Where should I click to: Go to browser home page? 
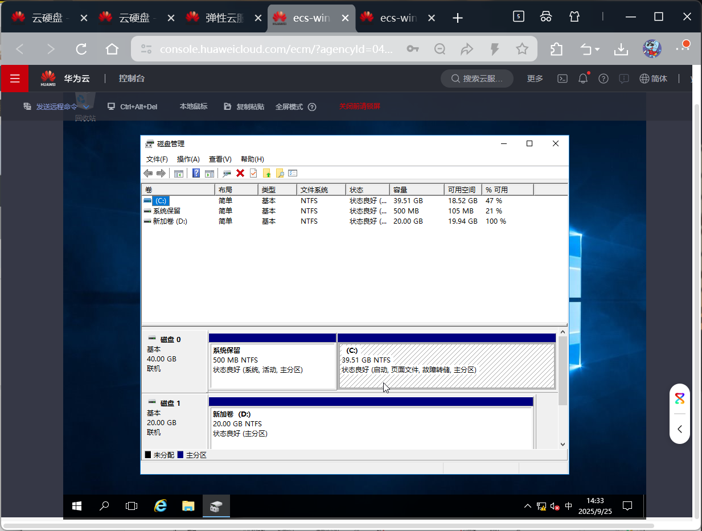click(112, 50)
